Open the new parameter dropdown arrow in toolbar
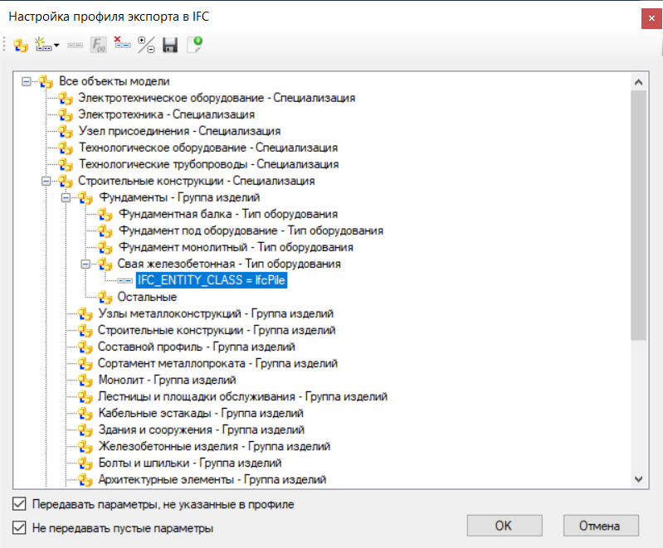Viewport: 663px width, 548px height. (x=56, y=46)
